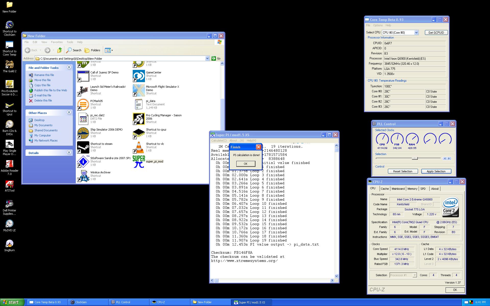Screen dimensions: 490x306
Task: Open the New Folder desktop icon
Action: coord(9,7)
